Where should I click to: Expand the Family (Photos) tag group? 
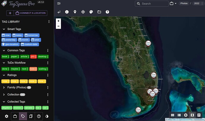pos(4,87)
